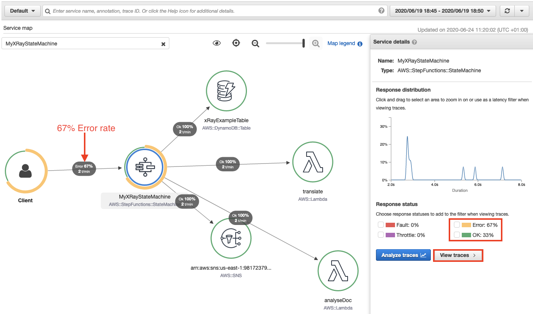Toggle map visibility eye icon

tap(217, 43)
